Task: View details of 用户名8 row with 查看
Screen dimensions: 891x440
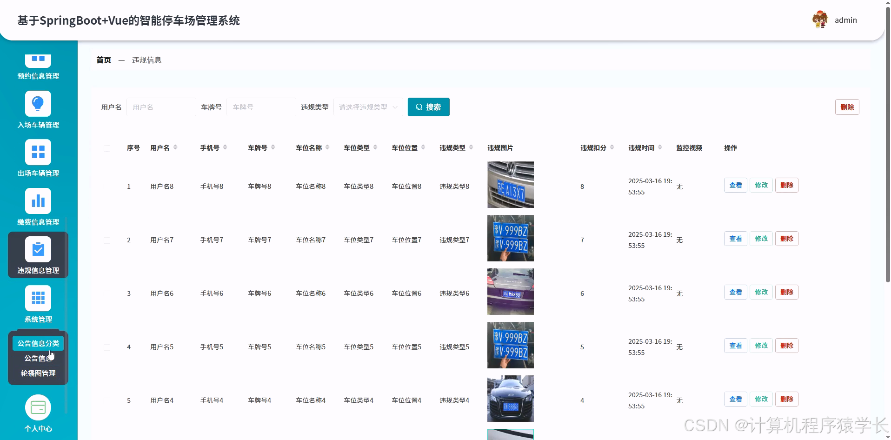Action: [x=736, y=185]
